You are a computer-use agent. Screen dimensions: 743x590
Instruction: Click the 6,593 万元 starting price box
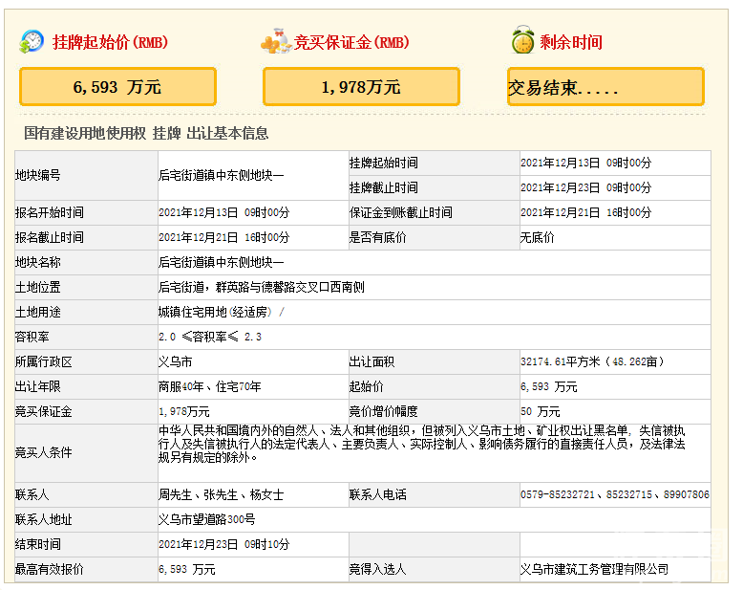pos(117,87)
